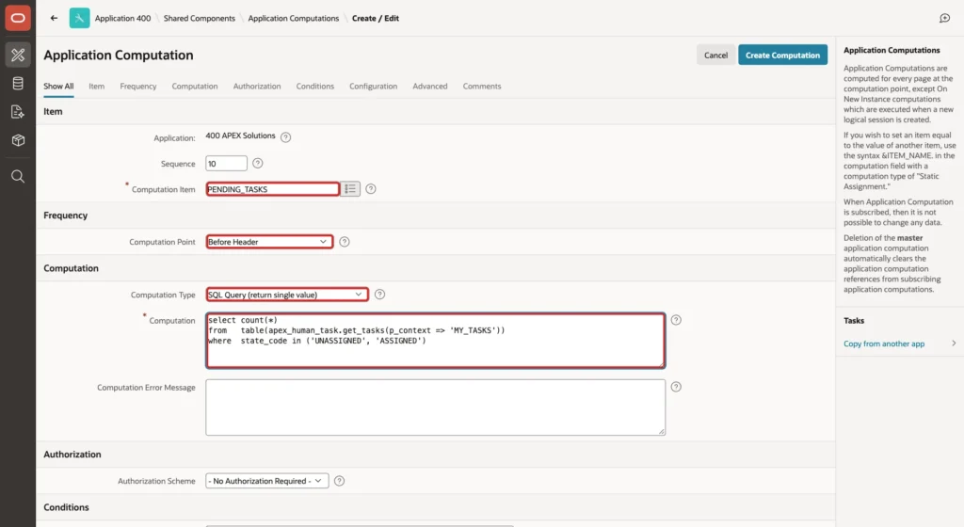Switch to the Authorization tab

click(x=257, y=86)
